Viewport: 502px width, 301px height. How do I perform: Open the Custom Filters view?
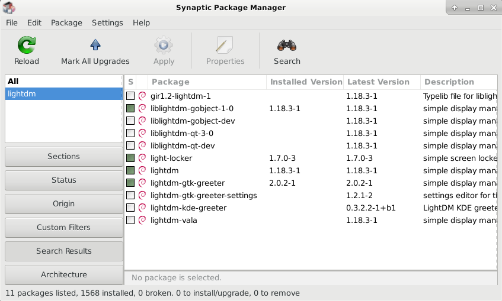[x=63, y=228]
